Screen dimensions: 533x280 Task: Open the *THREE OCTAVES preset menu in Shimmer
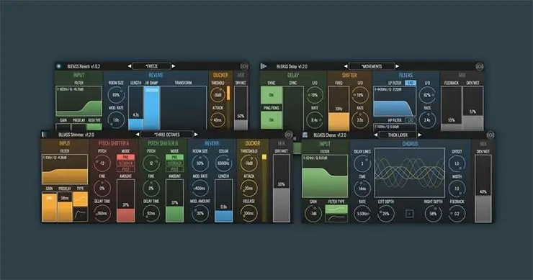166,135
